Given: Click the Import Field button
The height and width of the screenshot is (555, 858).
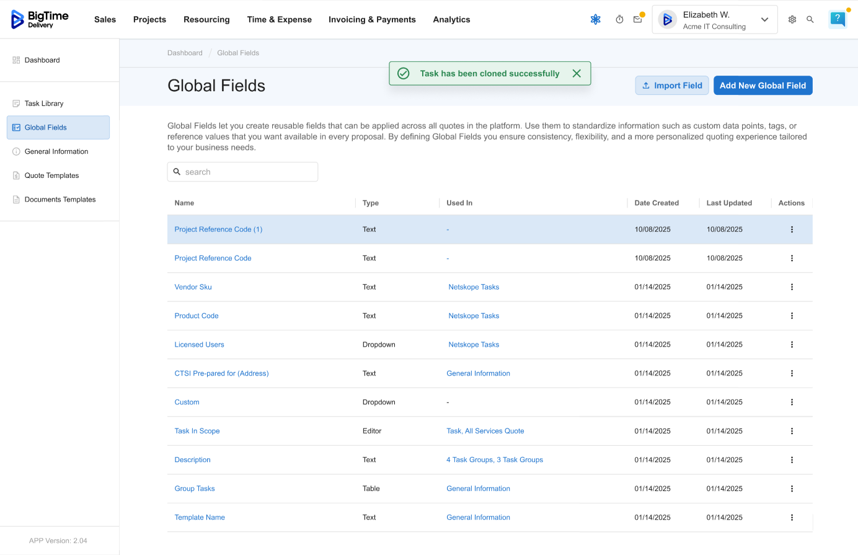Looking at the screenshot, I should (x=672, y=86).
